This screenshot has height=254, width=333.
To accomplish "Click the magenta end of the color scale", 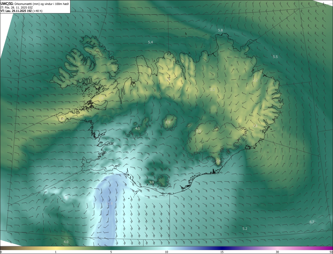I will coord(329,248).
